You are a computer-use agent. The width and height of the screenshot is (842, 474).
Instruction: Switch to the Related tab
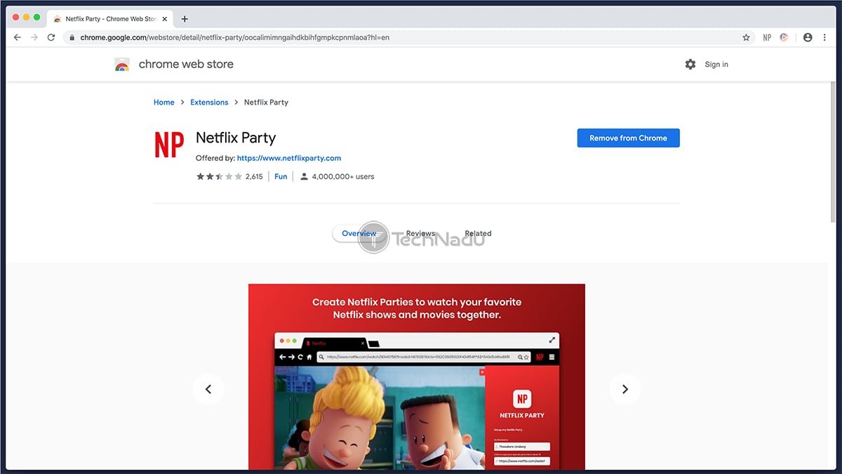click(478, 233)
